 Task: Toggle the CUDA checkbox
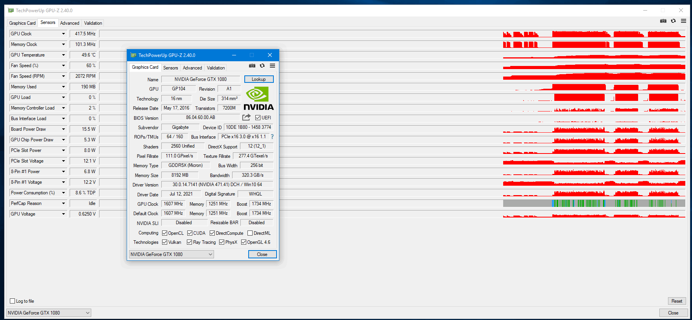click(190, 233)
